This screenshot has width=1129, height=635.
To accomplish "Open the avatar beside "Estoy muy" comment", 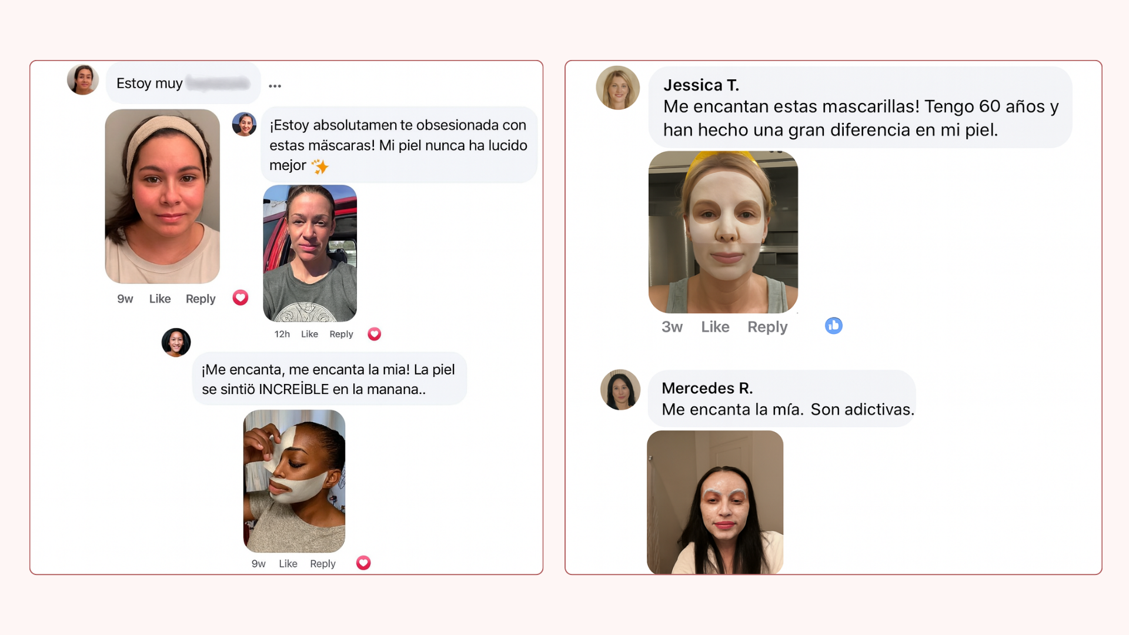I will pos(83,79).
